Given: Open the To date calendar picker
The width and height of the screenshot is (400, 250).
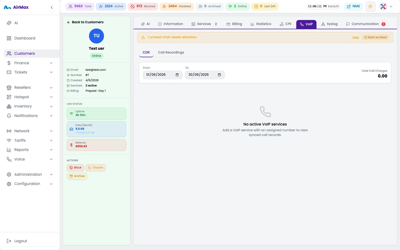Looking at the screenshot, I should point(219,75).
